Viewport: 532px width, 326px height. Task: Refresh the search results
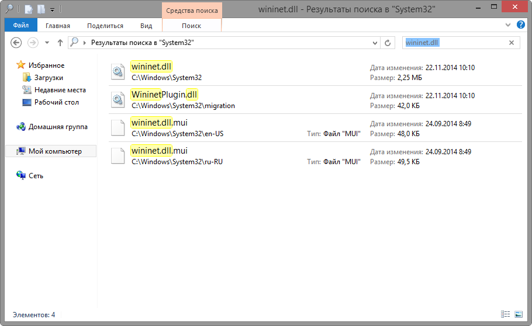pos(388,43)
